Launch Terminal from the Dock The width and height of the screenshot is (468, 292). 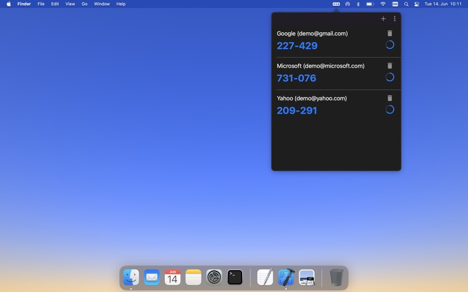(x=235, y=277)
